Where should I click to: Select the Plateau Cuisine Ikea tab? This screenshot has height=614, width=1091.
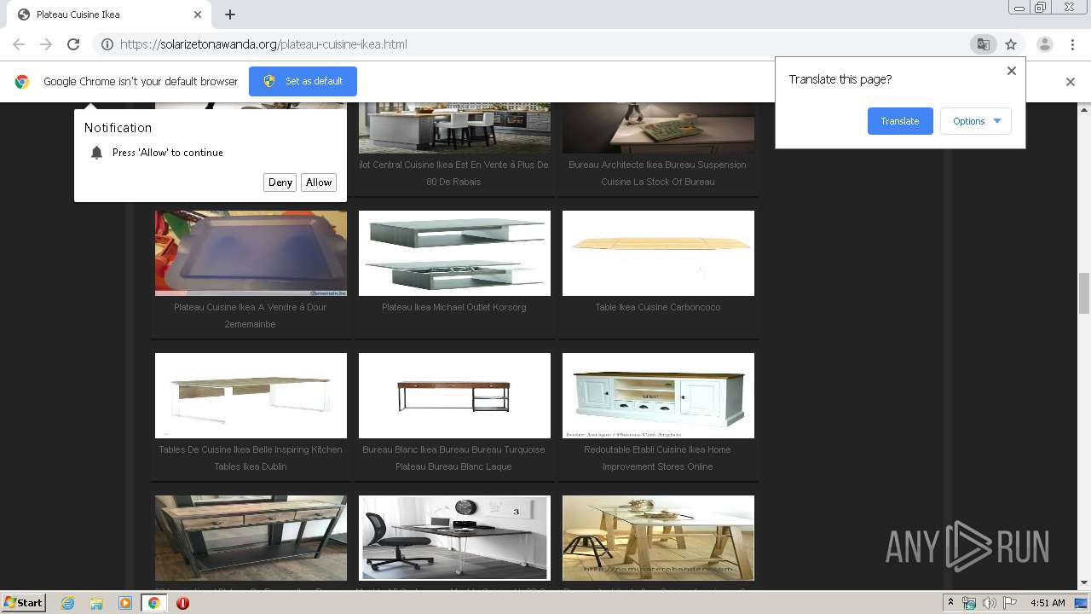pyautogui.click(x=109, y=14)
